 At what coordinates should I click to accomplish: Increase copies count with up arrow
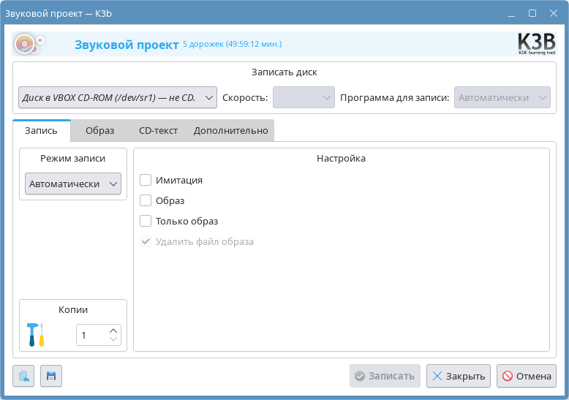click(x=113, y=330)
